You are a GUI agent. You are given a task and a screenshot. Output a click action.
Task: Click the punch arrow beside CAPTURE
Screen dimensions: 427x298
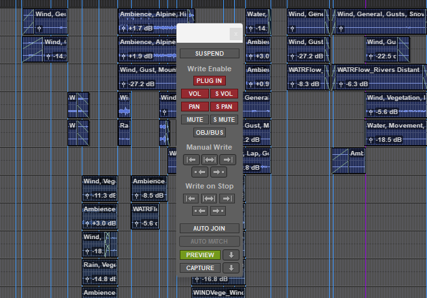pyautogui.click(x=231, y=268)
